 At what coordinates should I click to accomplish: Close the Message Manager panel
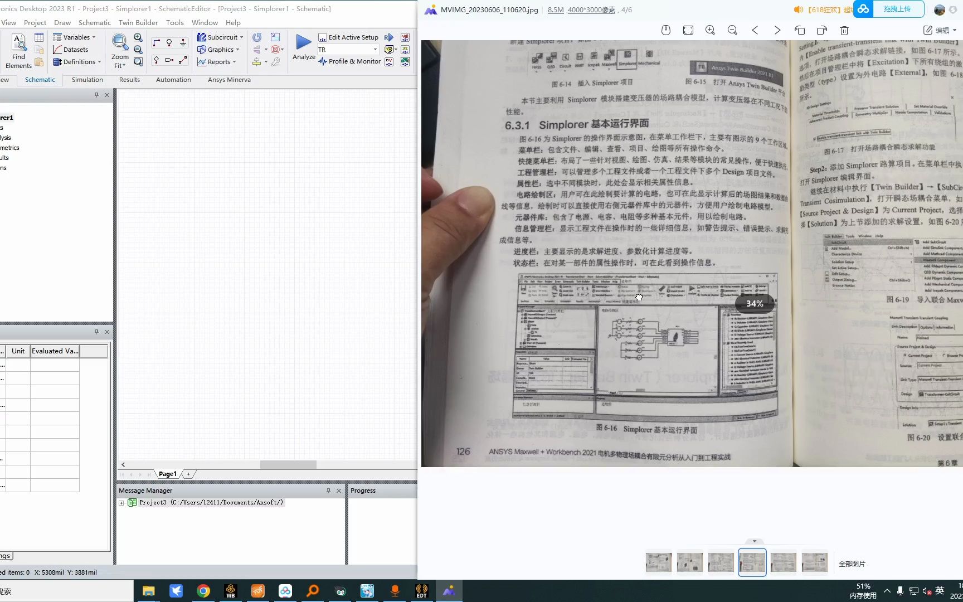(x=339, y=491)
